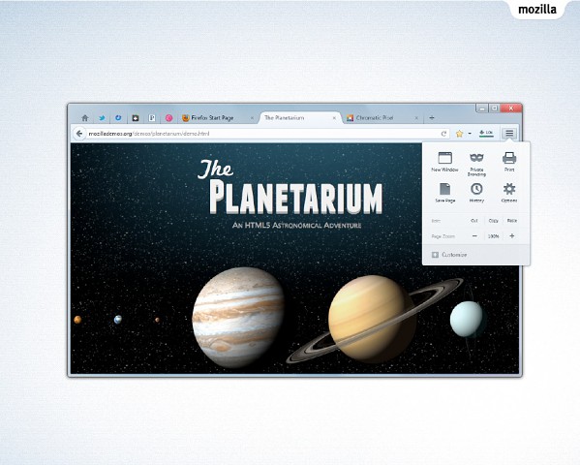Click 'An HTML5 Astronomical Adventure' subtitle
Viewport: 580px width, 465px height.
point(296,225)
